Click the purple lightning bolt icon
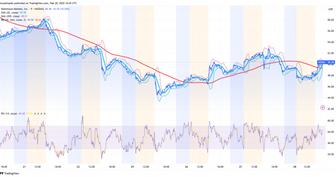The width and height of the screenshot is (336, 177). pos(322,107)
